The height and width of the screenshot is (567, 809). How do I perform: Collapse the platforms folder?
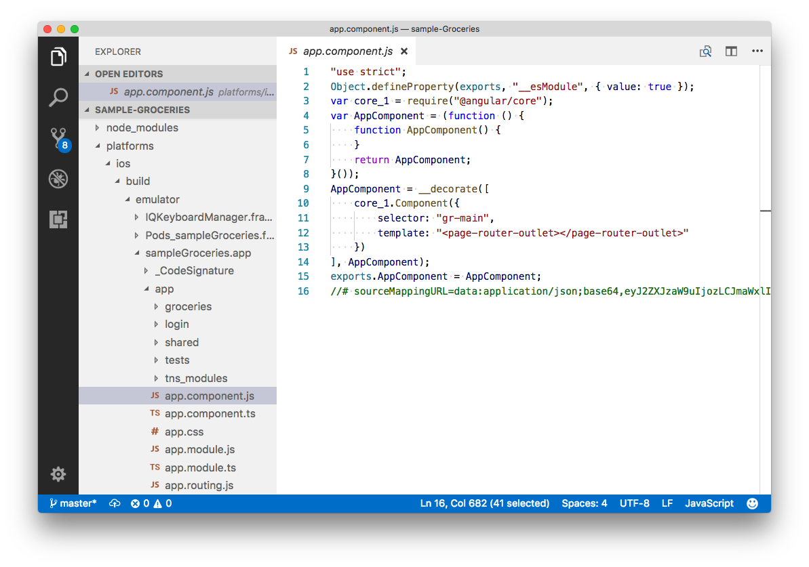pos(130,146)
